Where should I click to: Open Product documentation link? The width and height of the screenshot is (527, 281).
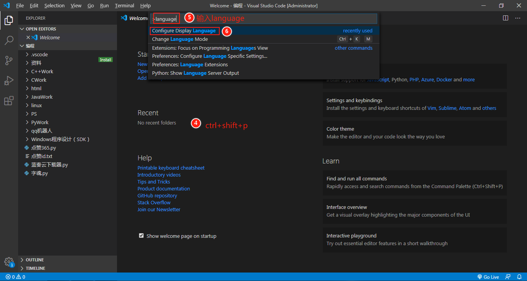coord(164,188)
